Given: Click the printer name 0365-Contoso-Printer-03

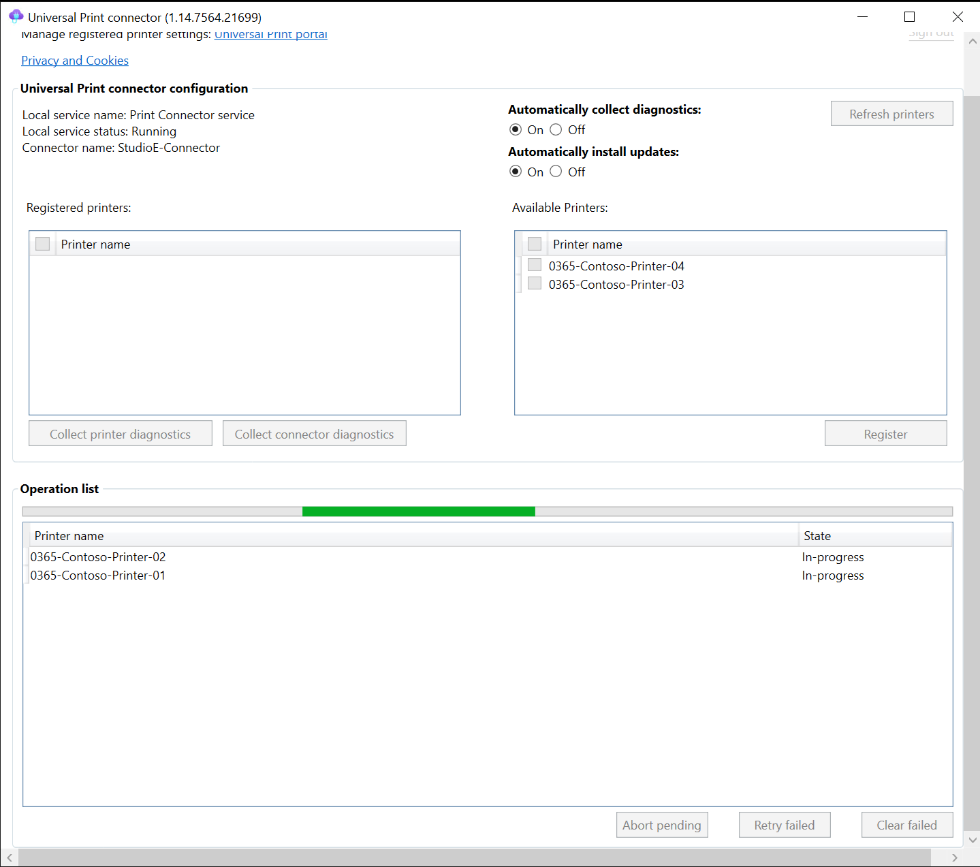Looking at the screenshot, I should tap(616, 285).
